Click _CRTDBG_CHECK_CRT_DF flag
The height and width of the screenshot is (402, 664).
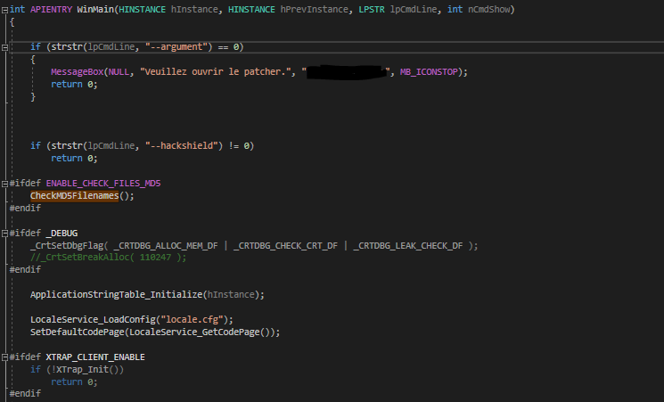click(286, 246)
